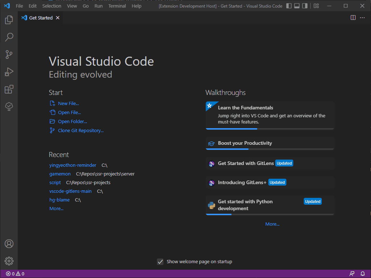Open recent folder yingyeothon-reminder
Screen dimensions: 371x278
(73, 165)
